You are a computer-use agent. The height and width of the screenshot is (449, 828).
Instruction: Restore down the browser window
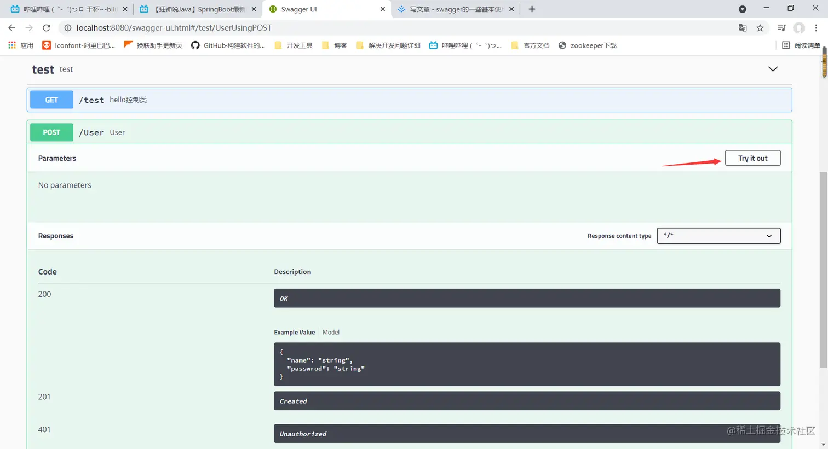click(x=790, y=9)
